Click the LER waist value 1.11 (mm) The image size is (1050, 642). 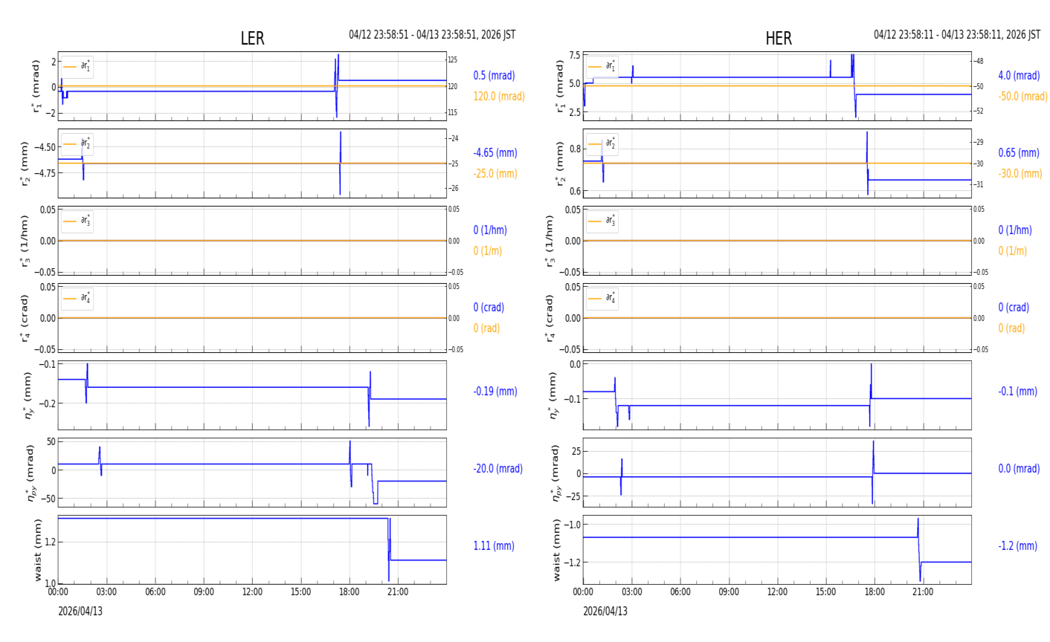[x=494, y=546]
